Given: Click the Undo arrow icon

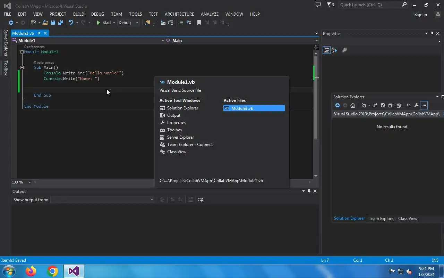Looking at the screenshot, I should pos(71,23).
